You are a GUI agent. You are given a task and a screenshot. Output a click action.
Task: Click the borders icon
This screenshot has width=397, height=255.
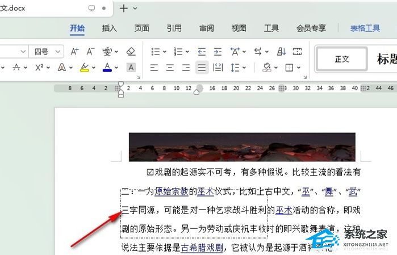(289, 68)
